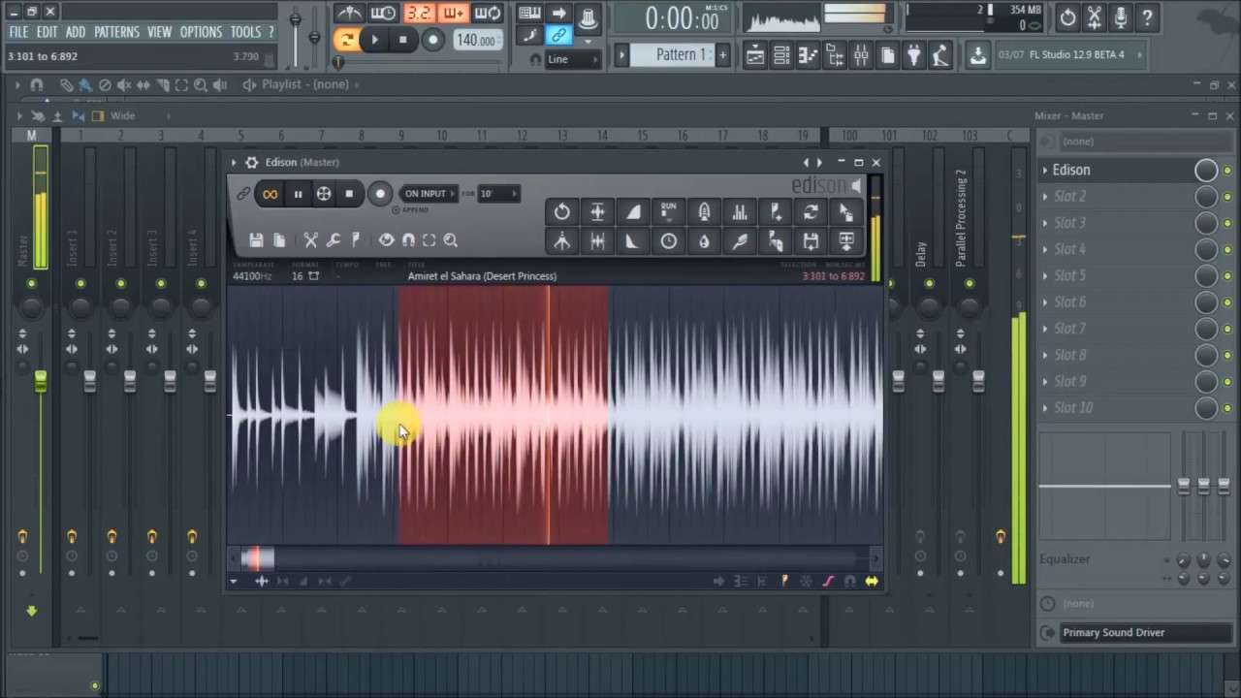Open the mixer view from main toolbar
Viewport: 1241px width, 698px height.
861,56
